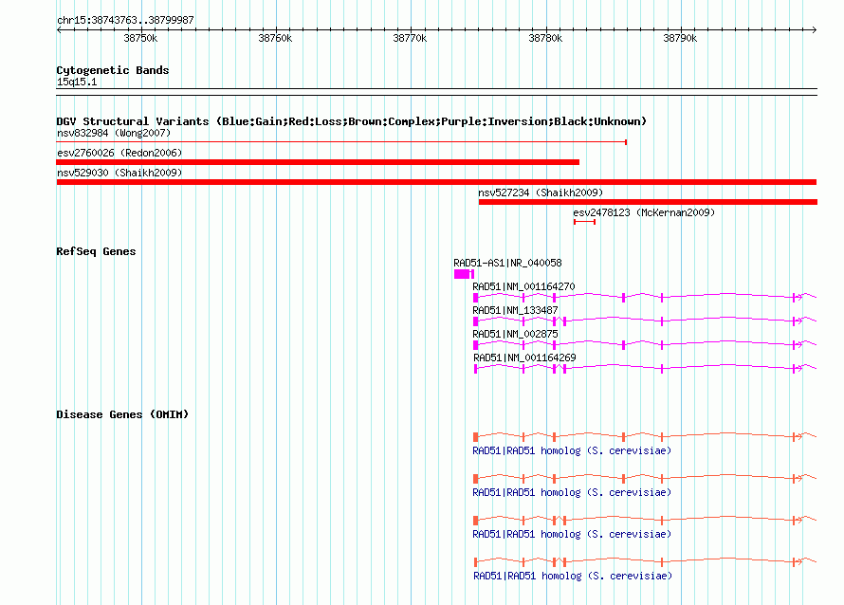
Task: Click the thin red nsv832984 loss line
Action: coord(341,142)
